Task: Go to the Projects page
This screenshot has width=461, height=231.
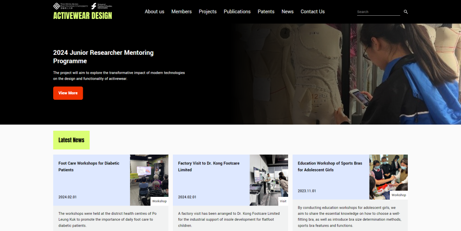Action: coord(208,12)
